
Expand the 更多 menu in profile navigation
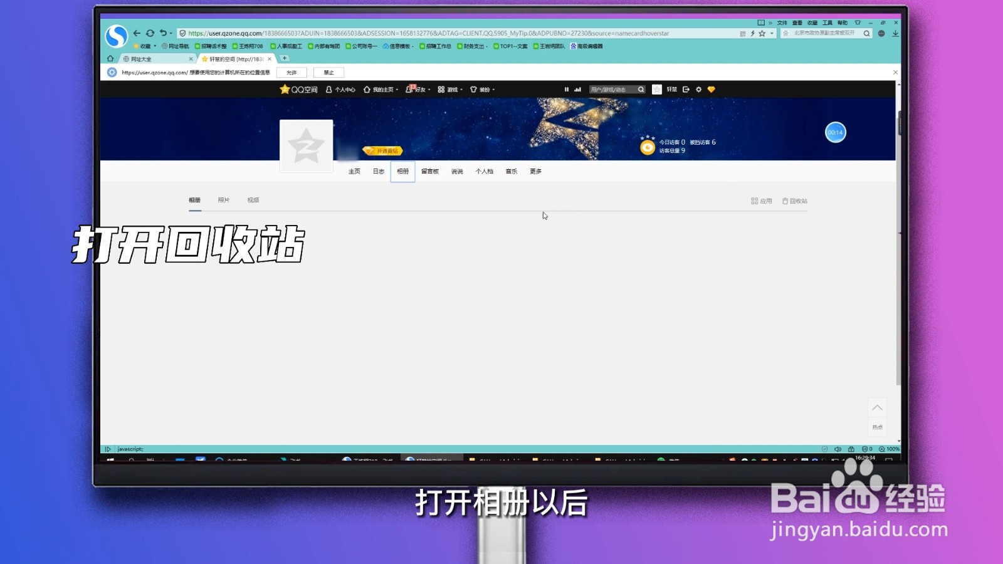point(535,170)
